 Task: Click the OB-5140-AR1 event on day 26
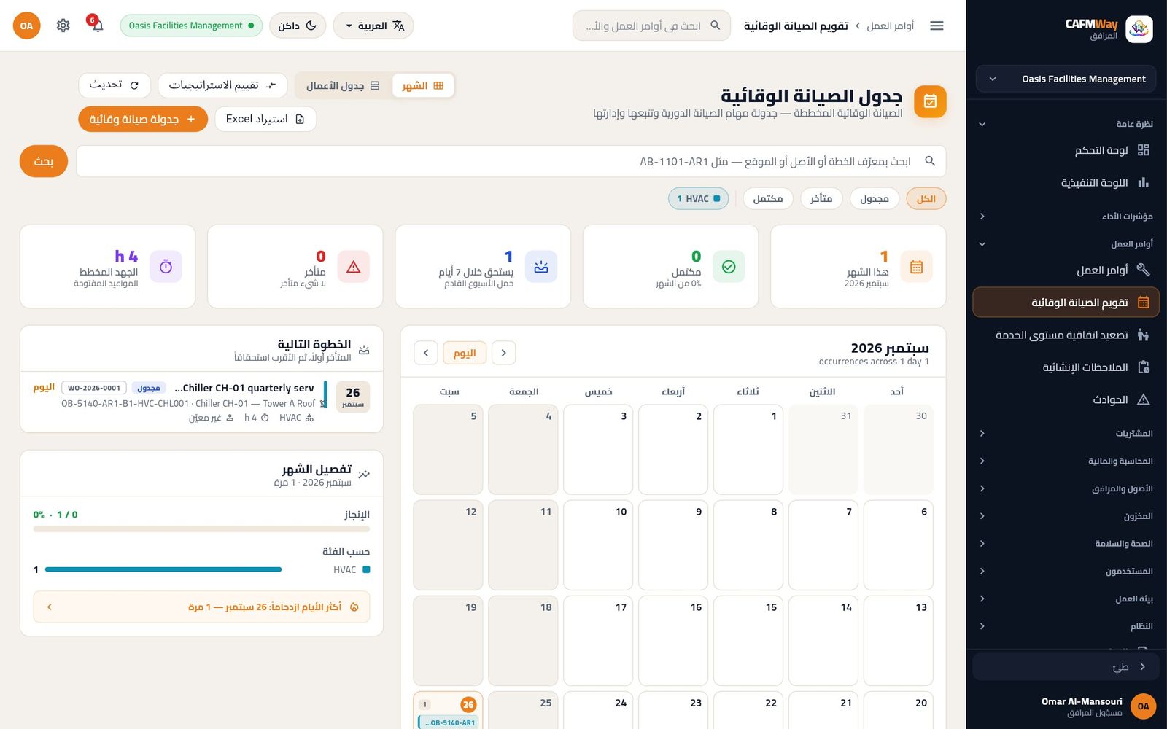[x=449, y=722]
